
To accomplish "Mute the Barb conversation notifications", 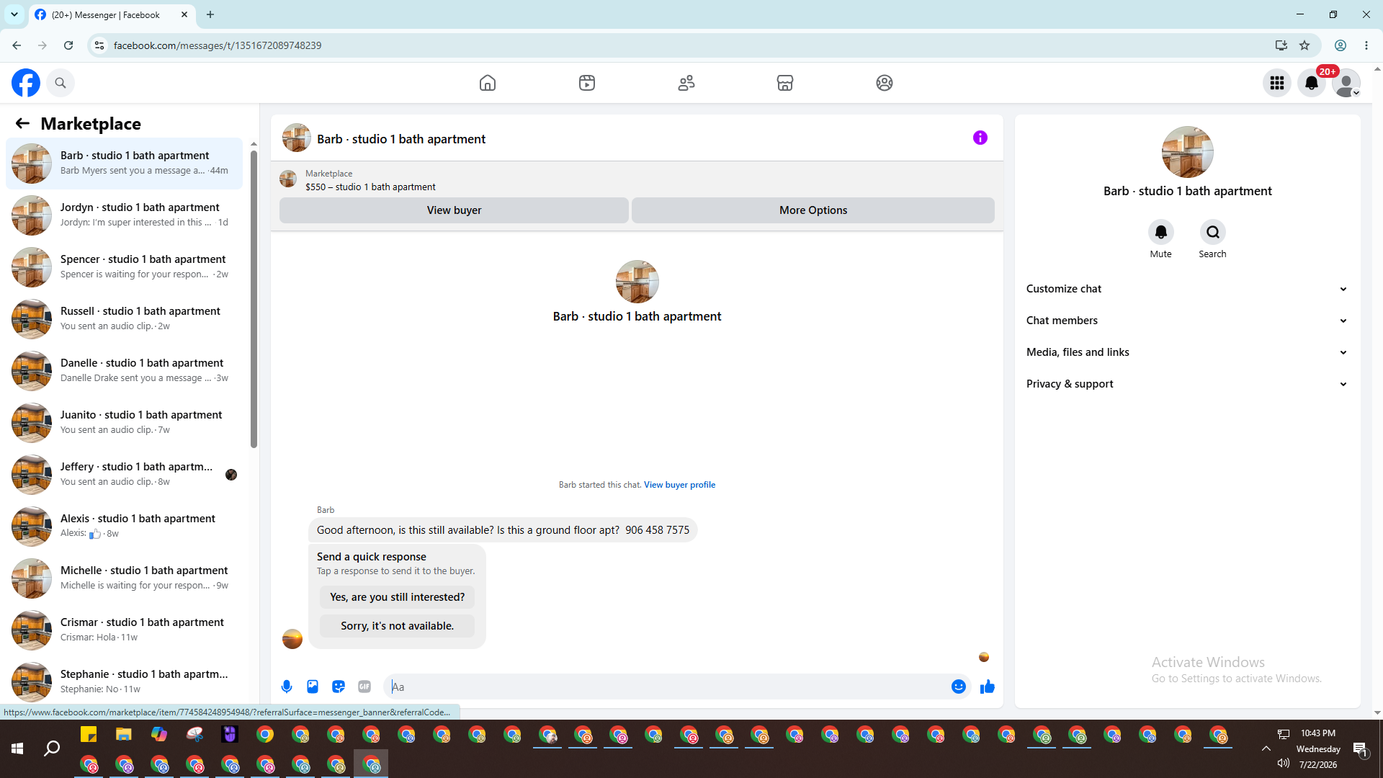I will click(1161, 232).
